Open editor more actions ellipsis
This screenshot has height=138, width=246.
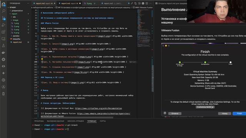tap(150, 3)
